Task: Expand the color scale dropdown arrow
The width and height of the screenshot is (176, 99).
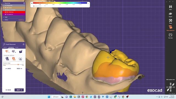Action: tap(89, 4)
